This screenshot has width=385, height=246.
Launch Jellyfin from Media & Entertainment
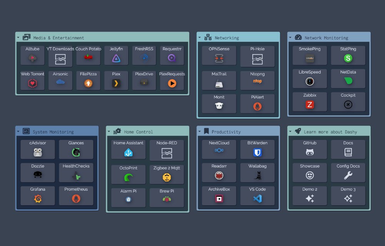[116, 55]
